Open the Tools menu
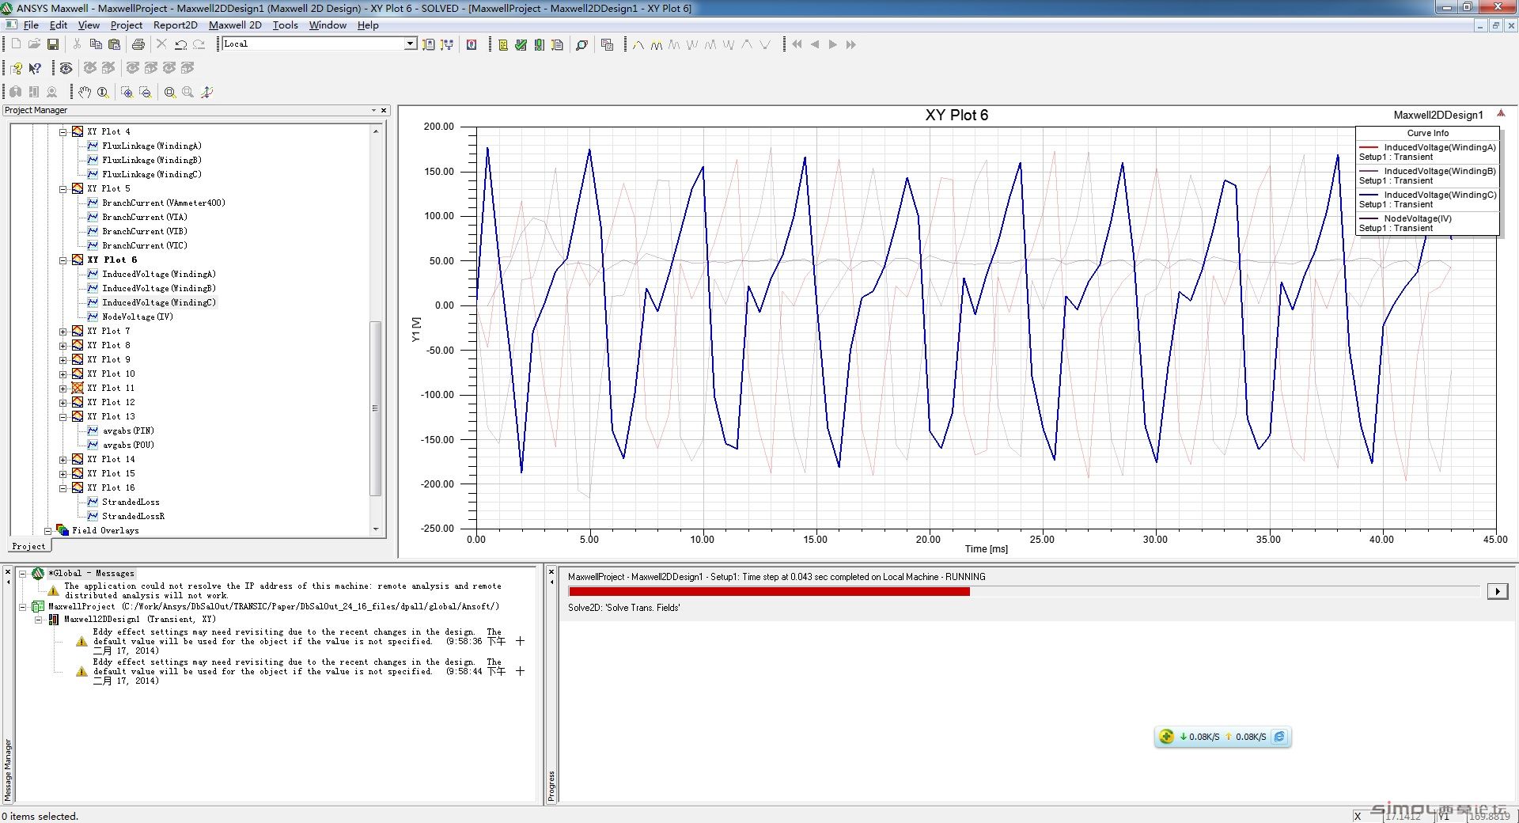Viewport: 1519px width, 823px height. click(x=286, y=25)
